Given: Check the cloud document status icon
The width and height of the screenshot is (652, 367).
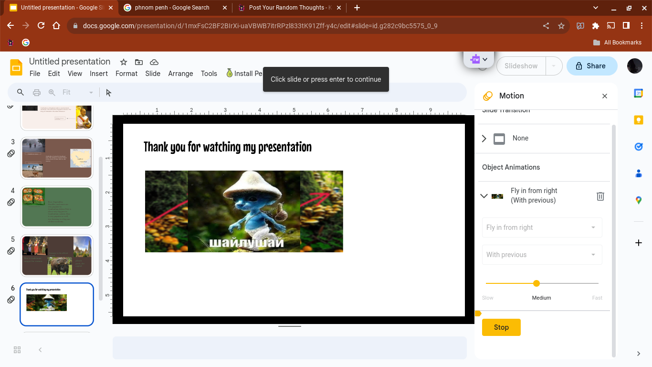Looking at the screenshot, I should coord(154,62).
